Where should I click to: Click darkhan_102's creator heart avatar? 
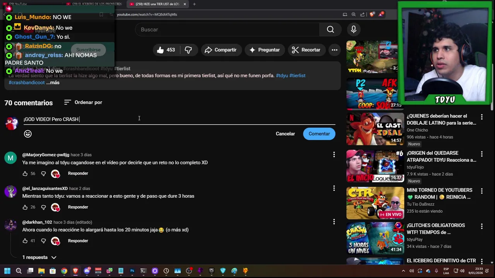click(55, 241)
